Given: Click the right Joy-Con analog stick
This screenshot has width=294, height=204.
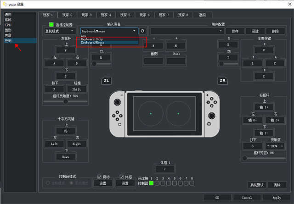Looking at the screenshot, I should (x=212, y=116).
